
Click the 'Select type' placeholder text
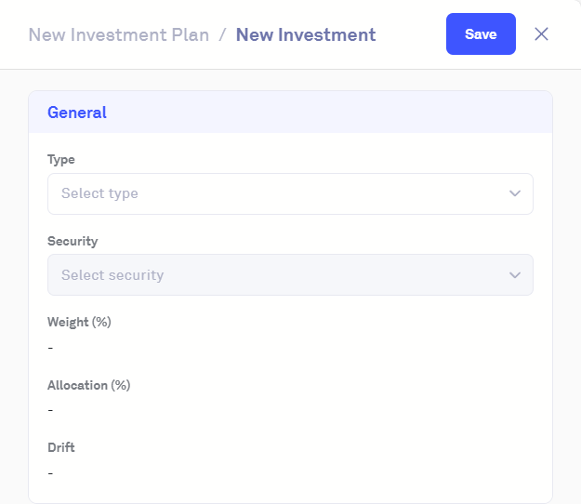99,193
